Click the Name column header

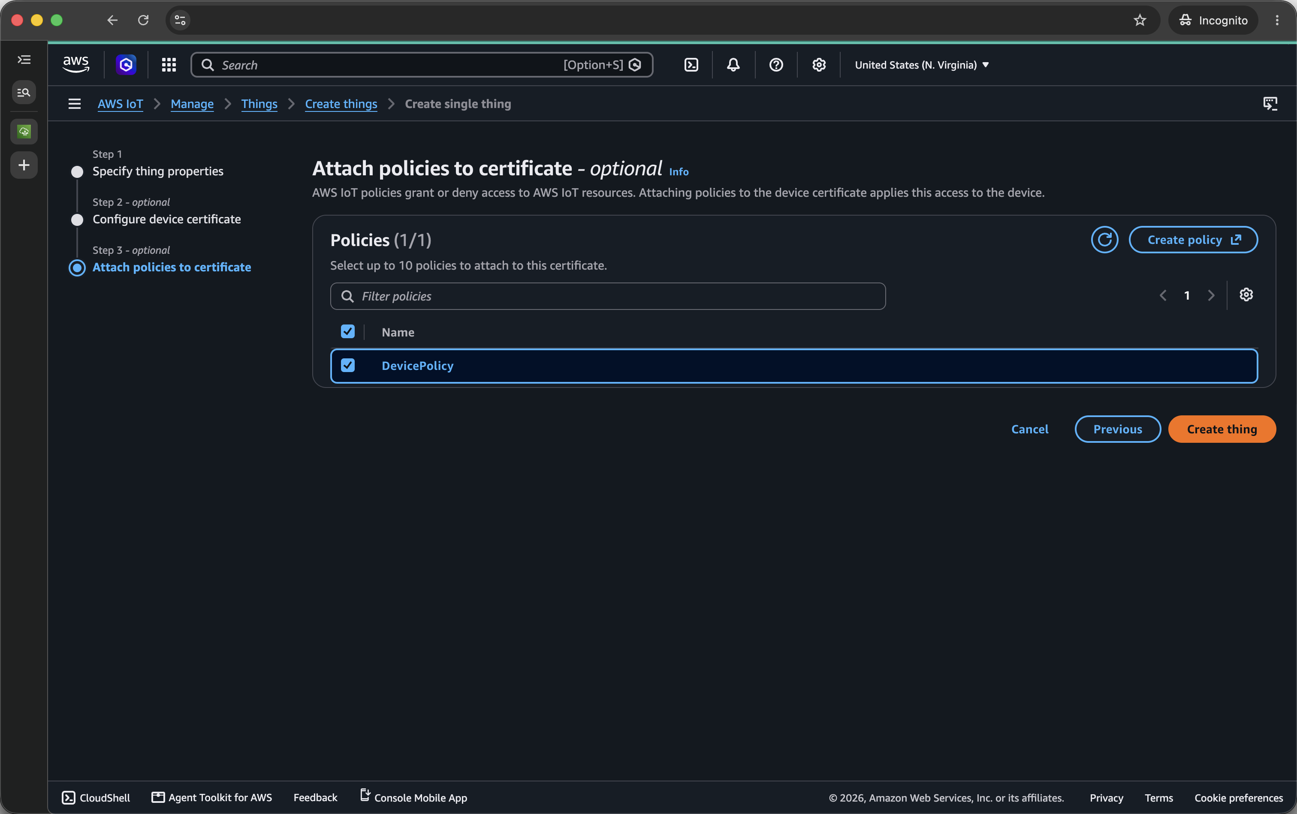click(x=398, y=332)
